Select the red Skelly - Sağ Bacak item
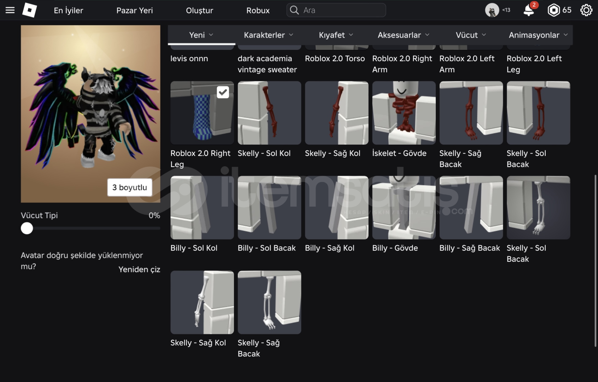This screenshot has width=598, height=382. pyautogui.click(x=471, y=113)
